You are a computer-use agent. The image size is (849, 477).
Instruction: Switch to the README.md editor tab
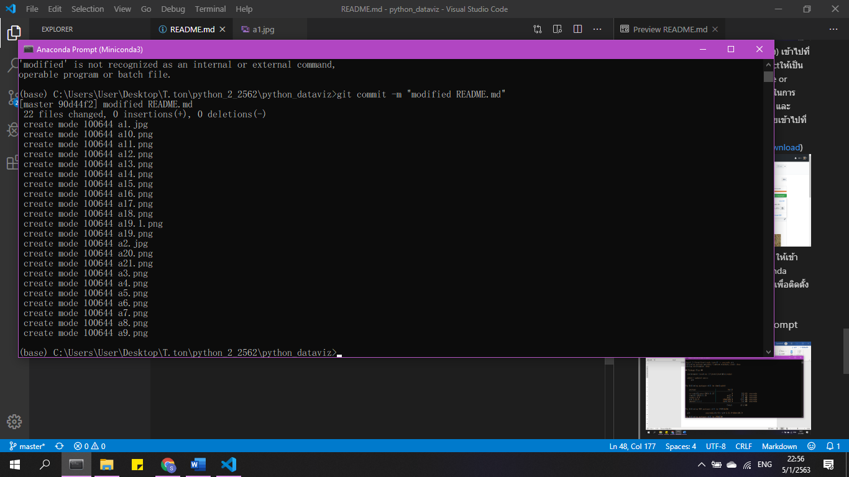click(191, 29)
